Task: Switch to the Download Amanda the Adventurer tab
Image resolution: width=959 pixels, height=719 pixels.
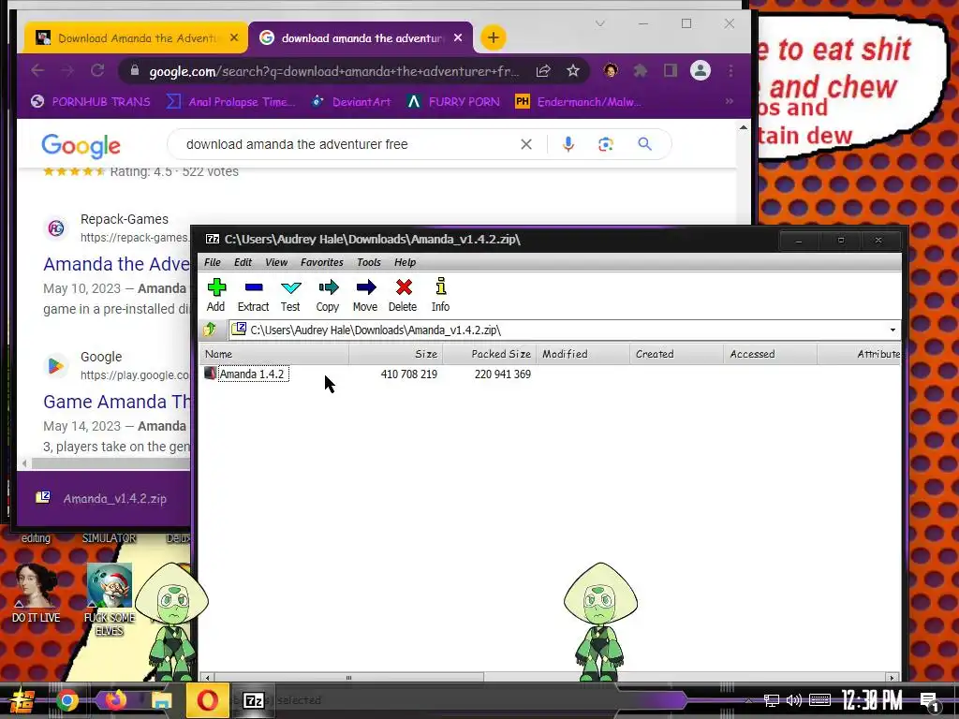Action: tap(136, 37)
